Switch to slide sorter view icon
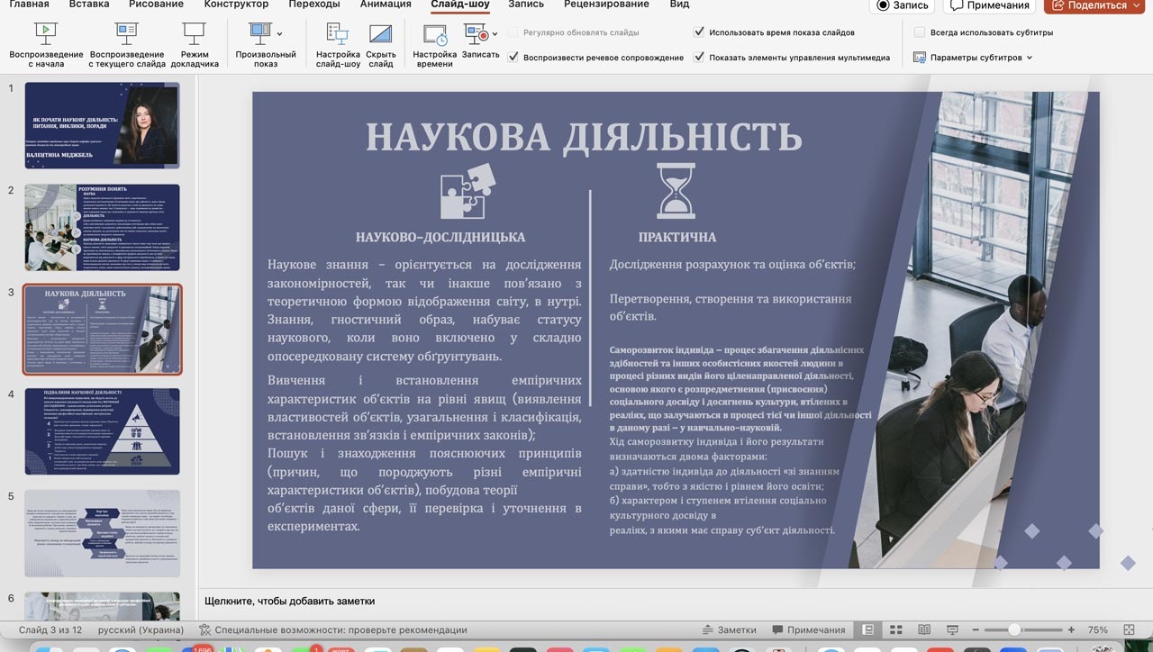This screenshot has width=1153, height=652. click(x=895, y=629)
